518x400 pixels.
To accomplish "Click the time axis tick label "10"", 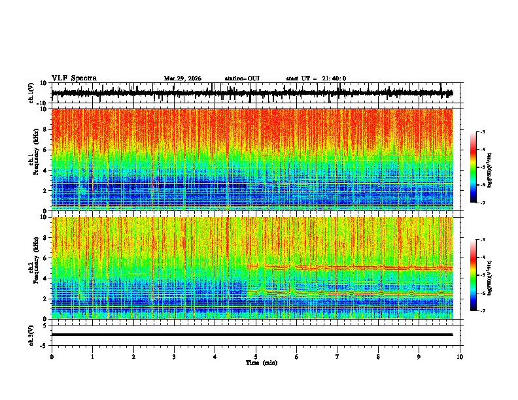I will pyautogui.click(x=460, y=357).
